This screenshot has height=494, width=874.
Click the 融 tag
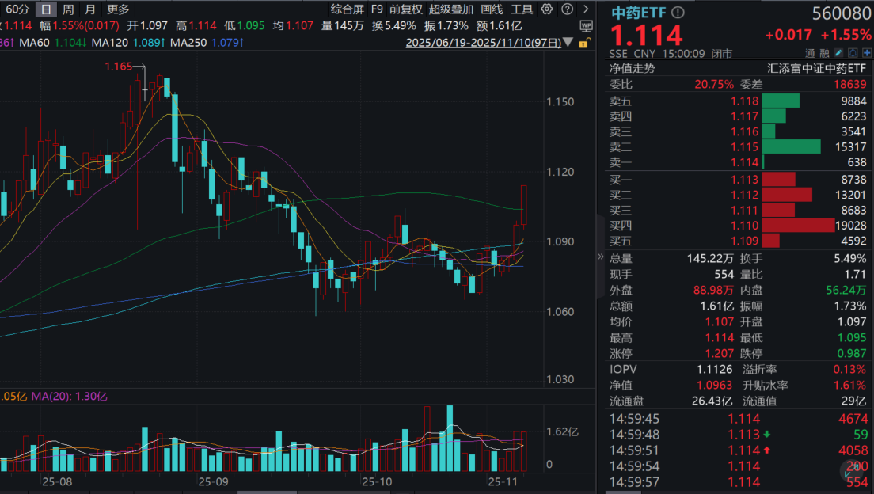pos(824,53)
